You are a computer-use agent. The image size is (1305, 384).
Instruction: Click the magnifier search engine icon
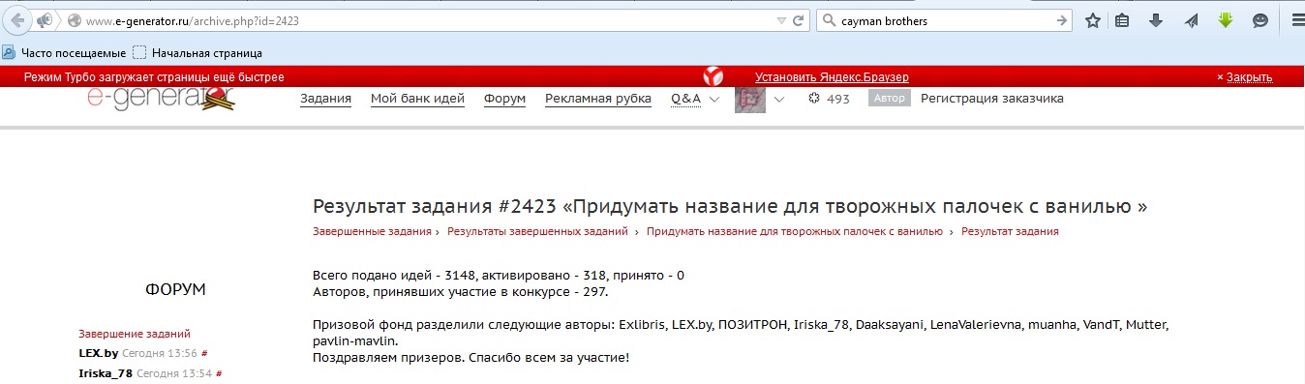828,20
